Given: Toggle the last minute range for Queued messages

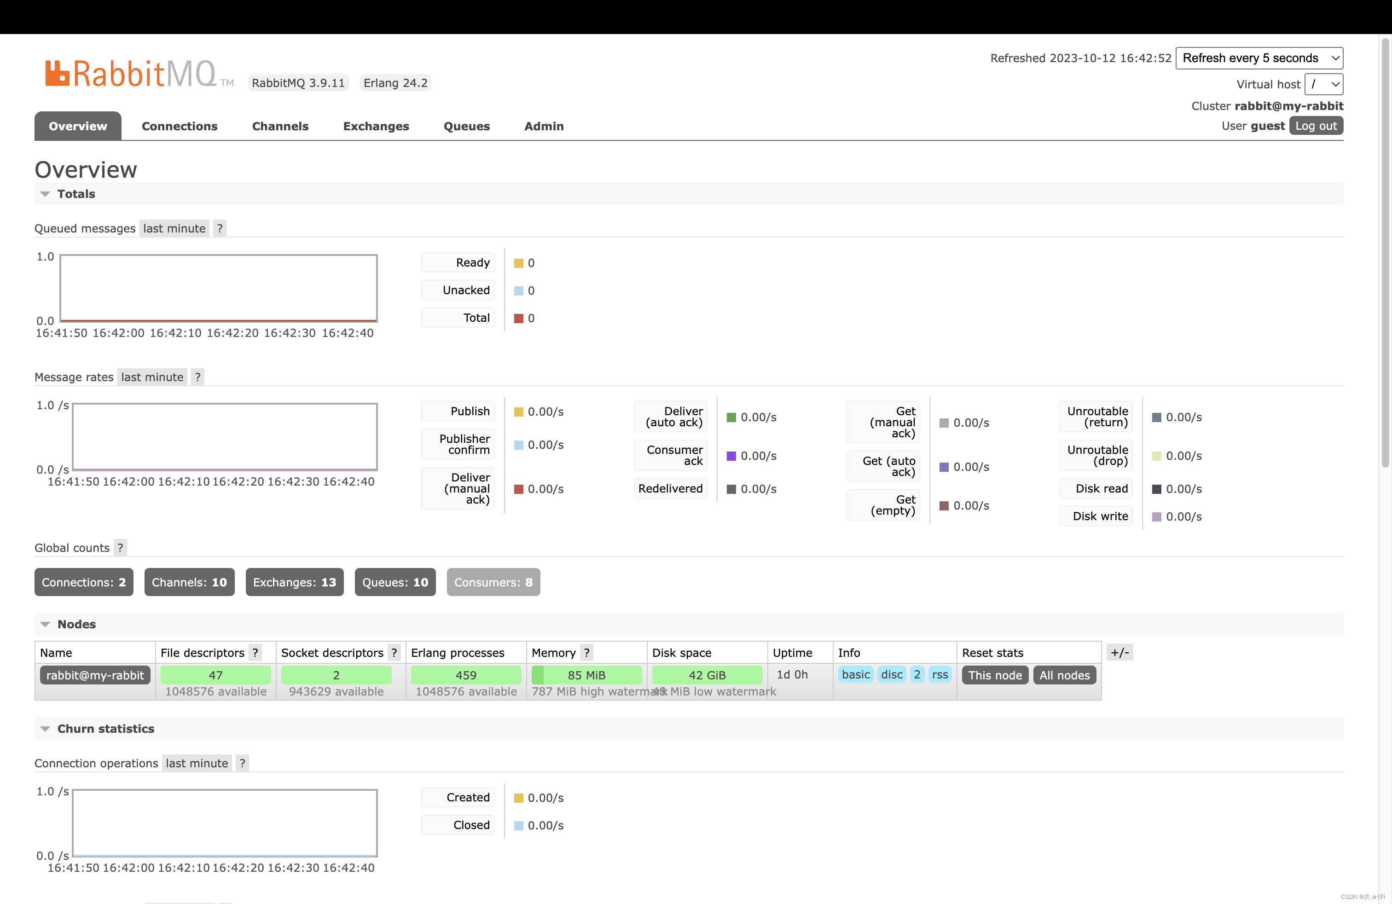Looking at the screenshot, I should (173, 228).
